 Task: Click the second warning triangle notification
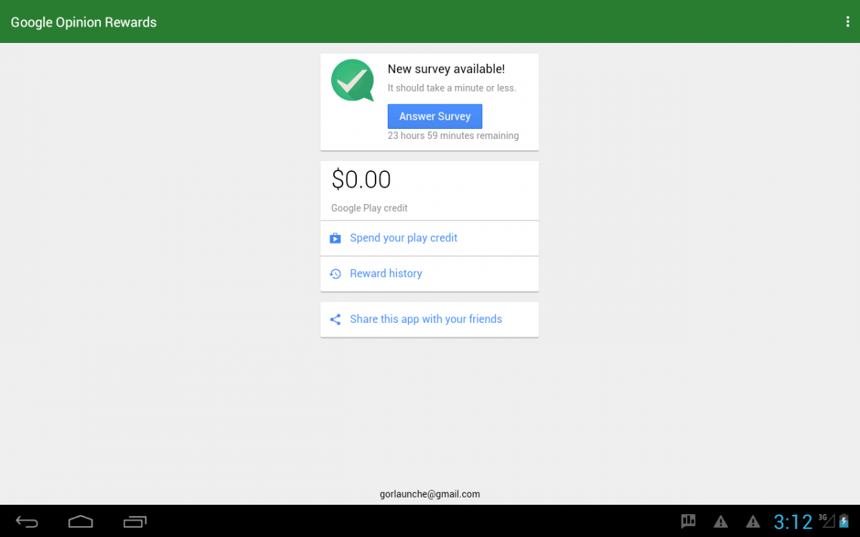coord(752,521)
